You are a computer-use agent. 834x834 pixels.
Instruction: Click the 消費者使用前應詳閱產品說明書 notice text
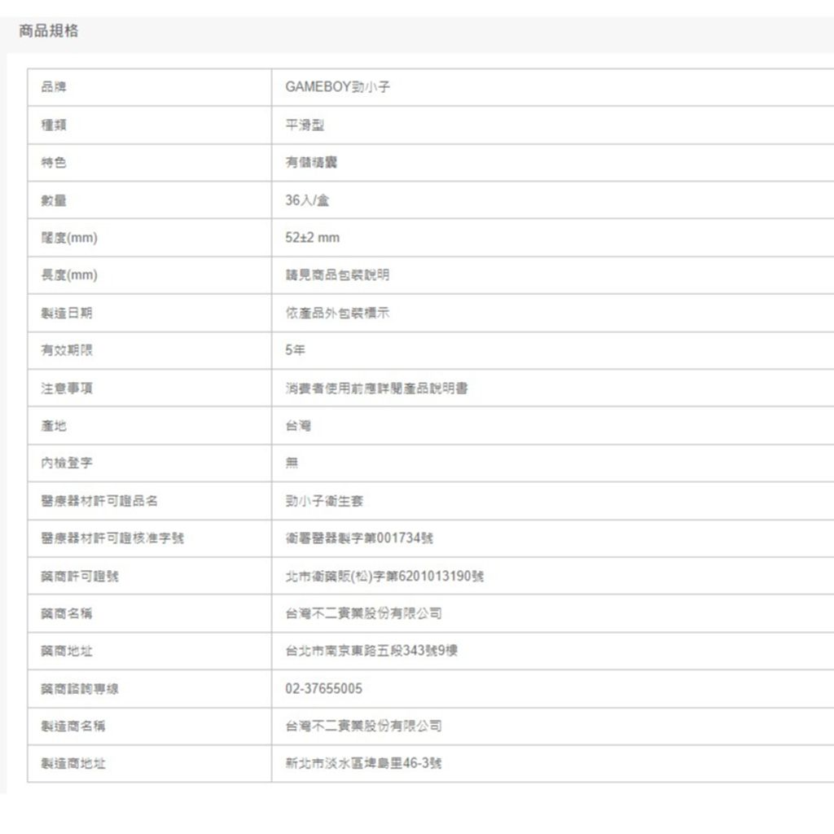(376, 388)
